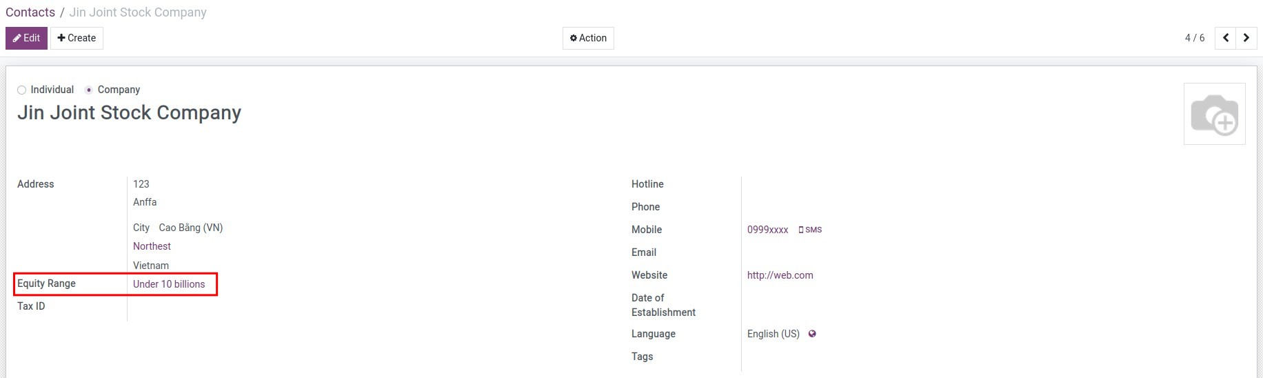The image size is (1263, 378).
Task: Click the record pager 4 / 6 counter
Action: (x=1194, y=38)
